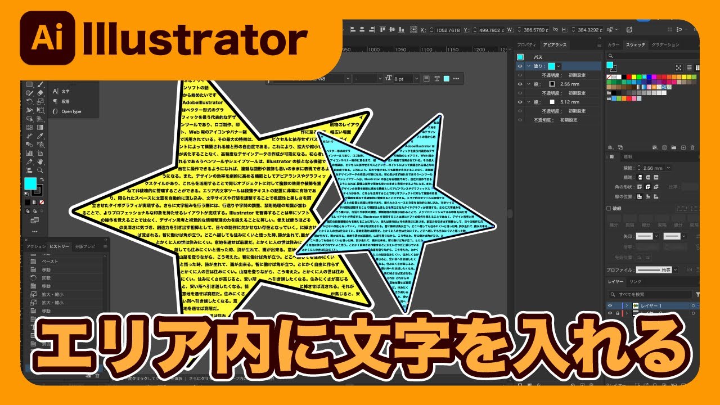Collapse the 塗り row in Appearance
This screenshot has height=405, width=720.
point(529,66)
